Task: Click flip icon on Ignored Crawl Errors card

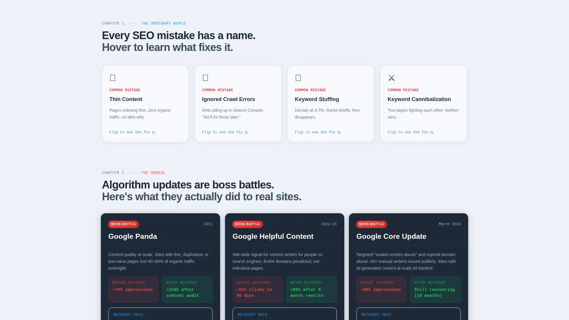Action: click(x=246, y=132)
